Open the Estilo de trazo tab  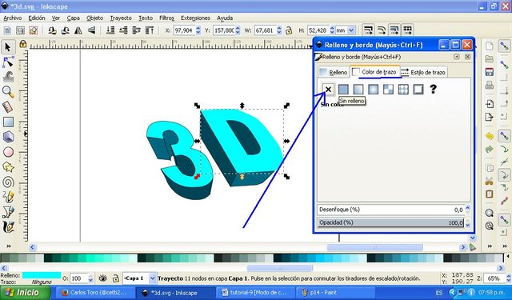point(423,72)
